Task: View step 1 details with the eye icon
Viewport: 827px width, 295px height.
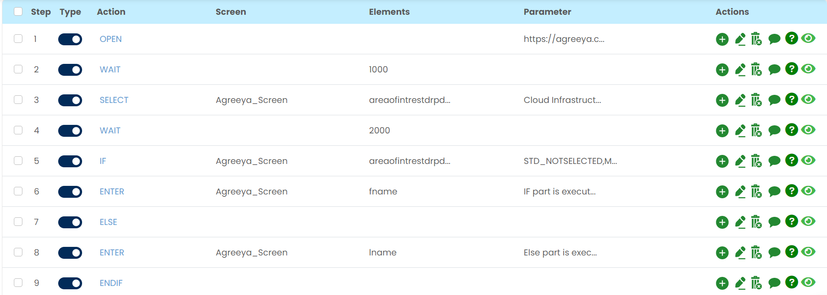Action: 808,39
